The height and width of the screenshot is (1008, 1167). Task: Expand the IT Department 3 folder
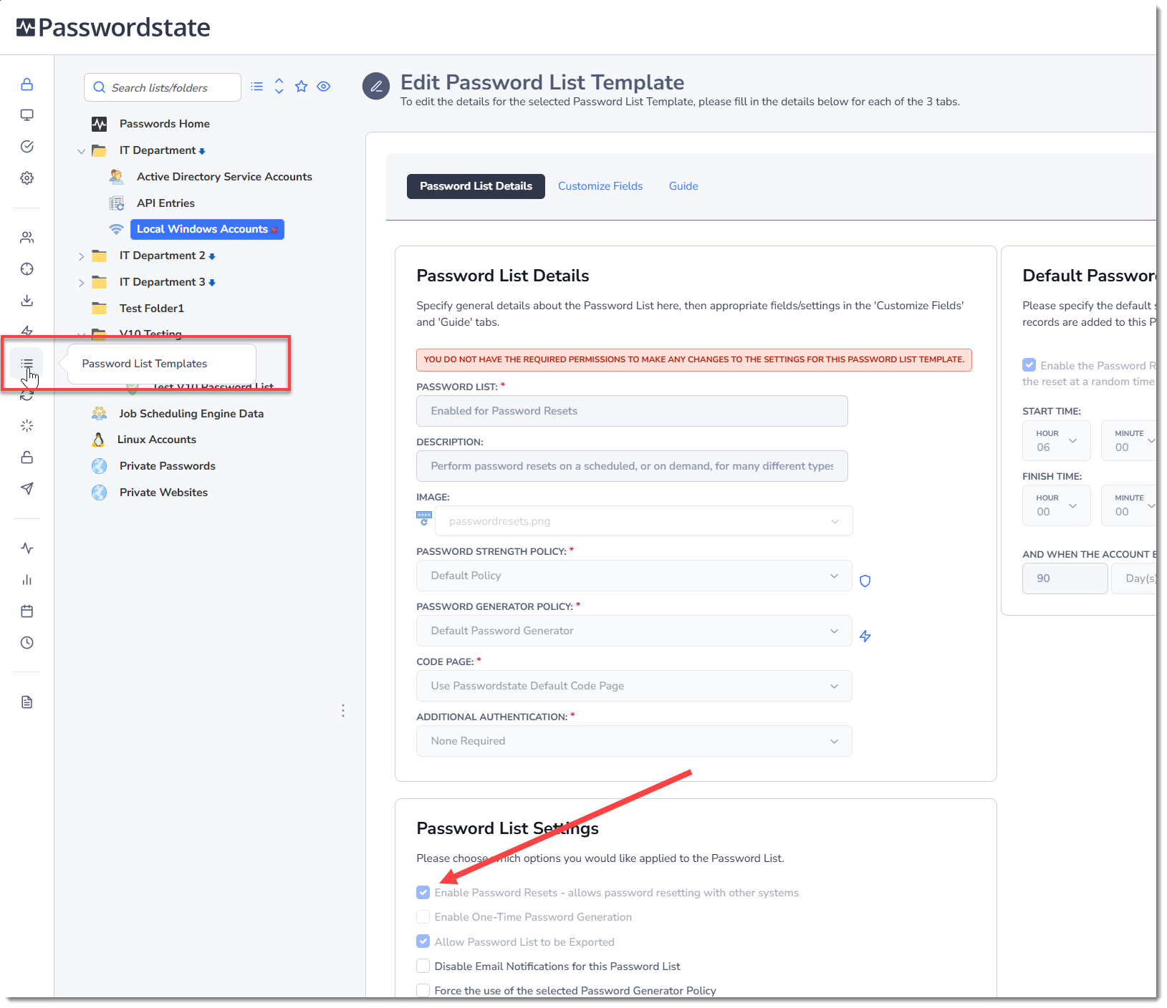click(81, 283)
